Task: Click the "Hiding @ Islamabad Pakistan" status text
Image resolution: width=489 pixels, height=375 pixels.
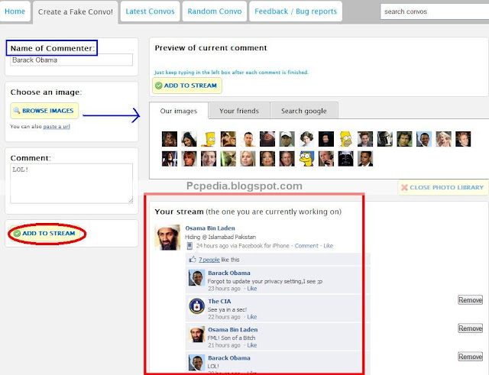Action: (x=221, y=237)
